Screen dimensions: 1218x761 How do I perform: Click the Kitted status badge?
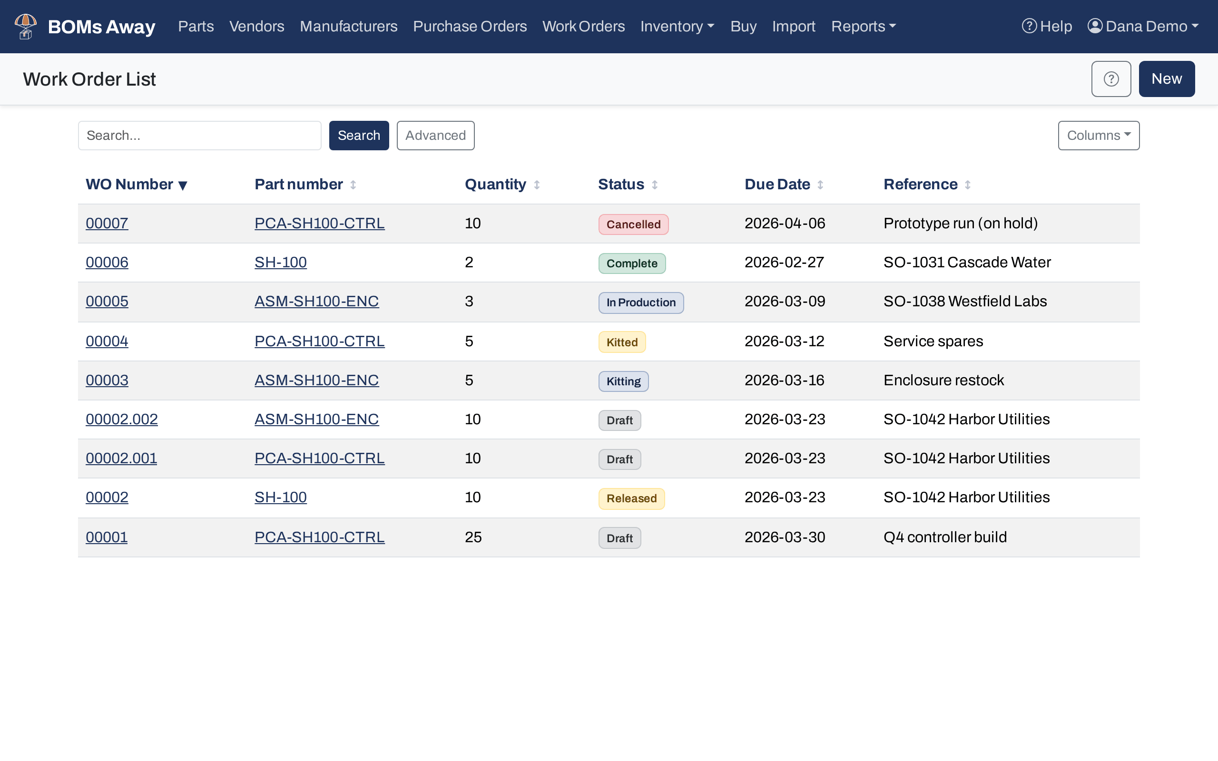pos(622,342)
